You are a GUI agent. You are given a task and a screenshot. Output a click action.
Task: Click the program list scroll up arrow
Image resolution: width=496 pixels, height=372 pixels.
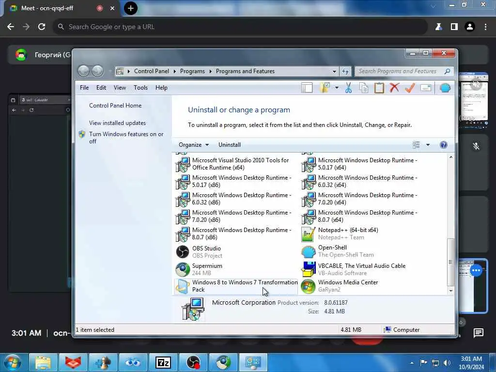pos(451,157)
